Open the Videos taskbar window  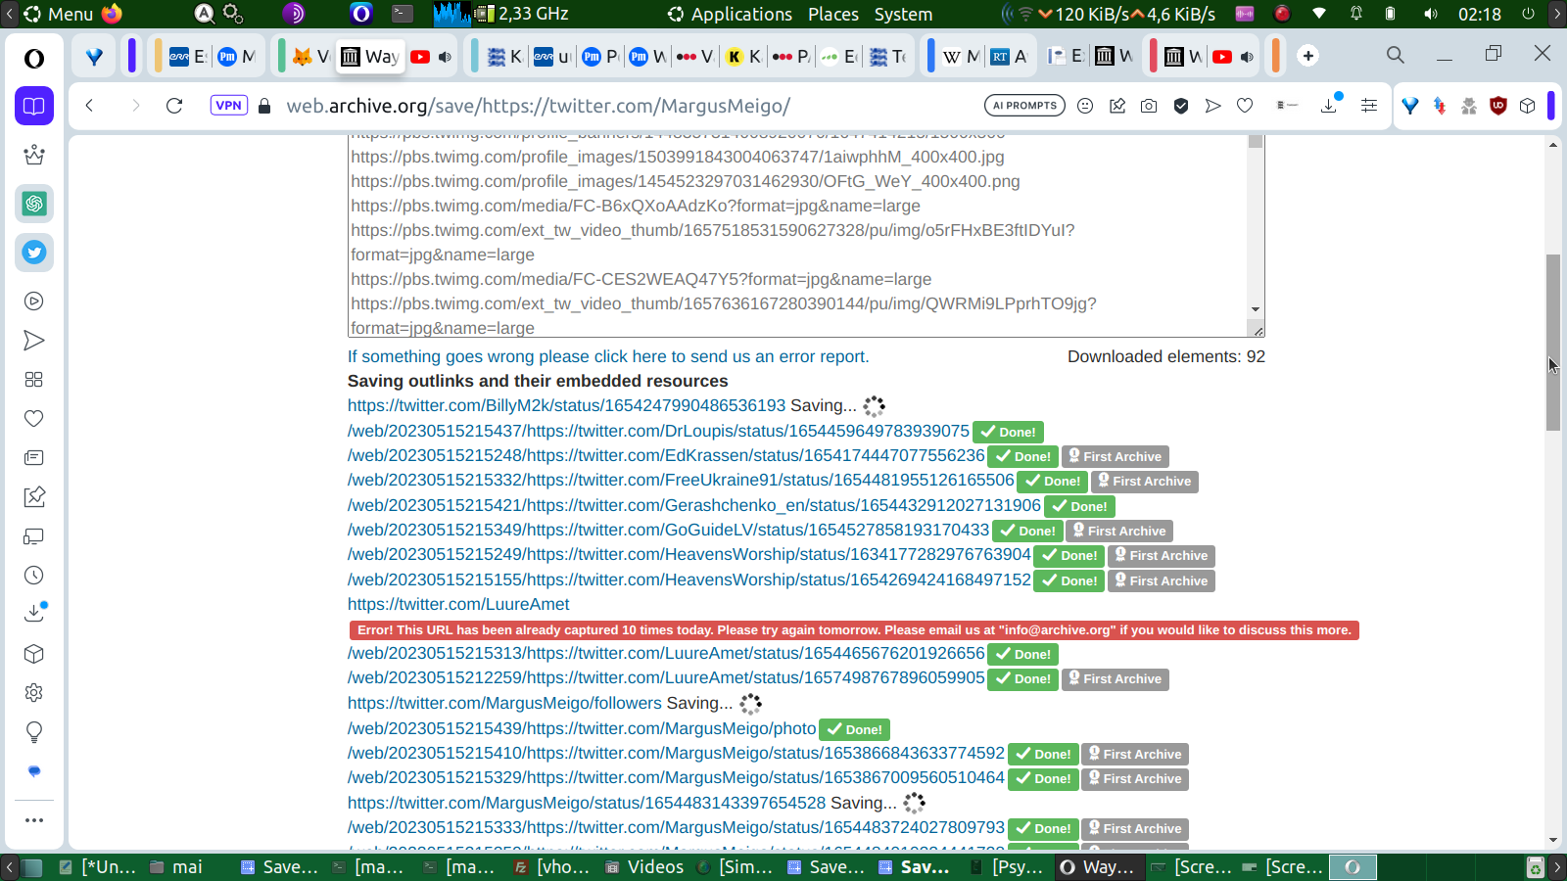coord(643,867)
